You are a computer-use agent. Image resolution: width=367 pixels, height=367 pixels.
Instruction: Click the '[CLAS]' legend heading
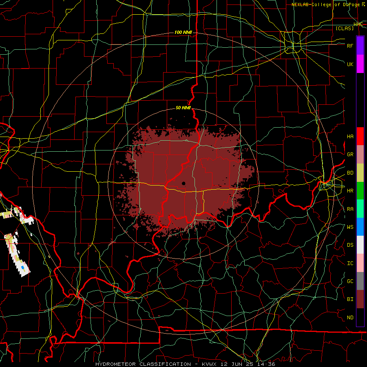(x=345, y=28)
